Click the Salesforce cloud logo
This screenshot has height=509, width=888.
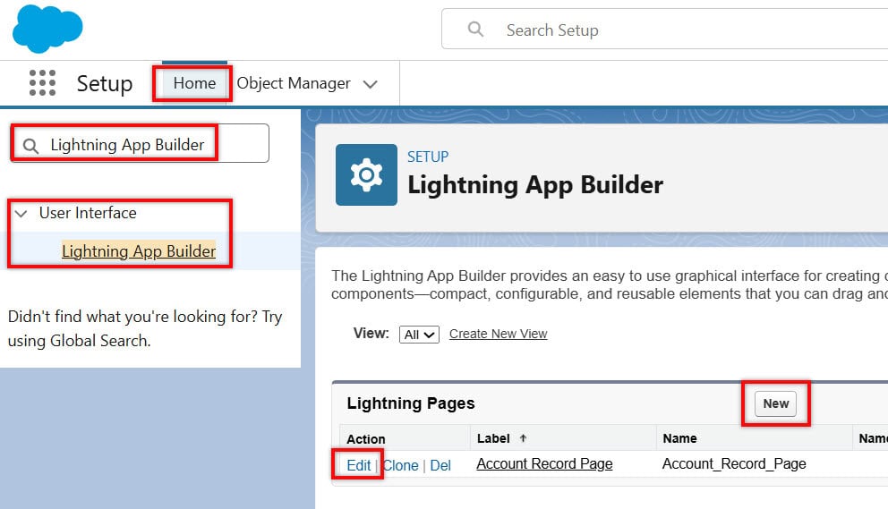(47, 29)
